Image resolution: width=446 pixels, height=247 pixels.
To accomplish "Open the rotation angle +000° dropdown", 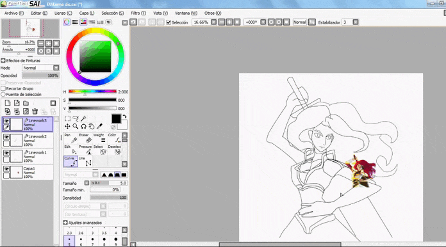I will pos(263,22).
